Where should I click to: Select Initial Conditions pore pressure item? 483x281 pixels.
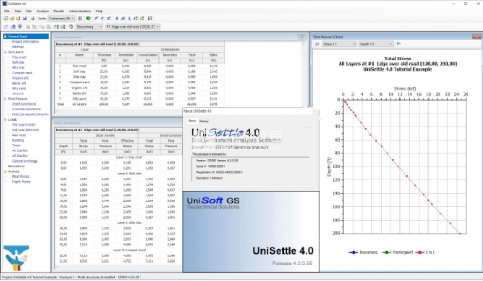click(x=24, y=104)
